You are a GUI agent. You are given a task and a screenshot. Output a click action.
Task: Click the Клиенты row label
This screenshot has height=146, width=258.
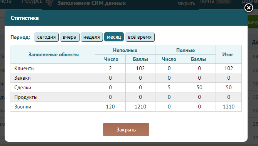tap(24, 68)
